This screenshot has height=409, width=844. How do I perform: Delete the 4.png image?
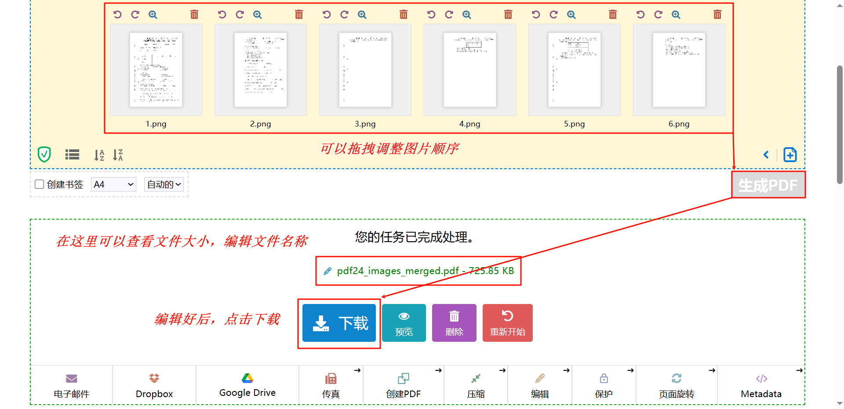click(508, 14)
